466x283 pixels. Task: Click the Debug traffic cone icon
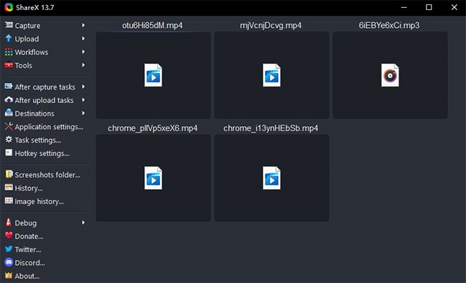[x=9, y=222]
